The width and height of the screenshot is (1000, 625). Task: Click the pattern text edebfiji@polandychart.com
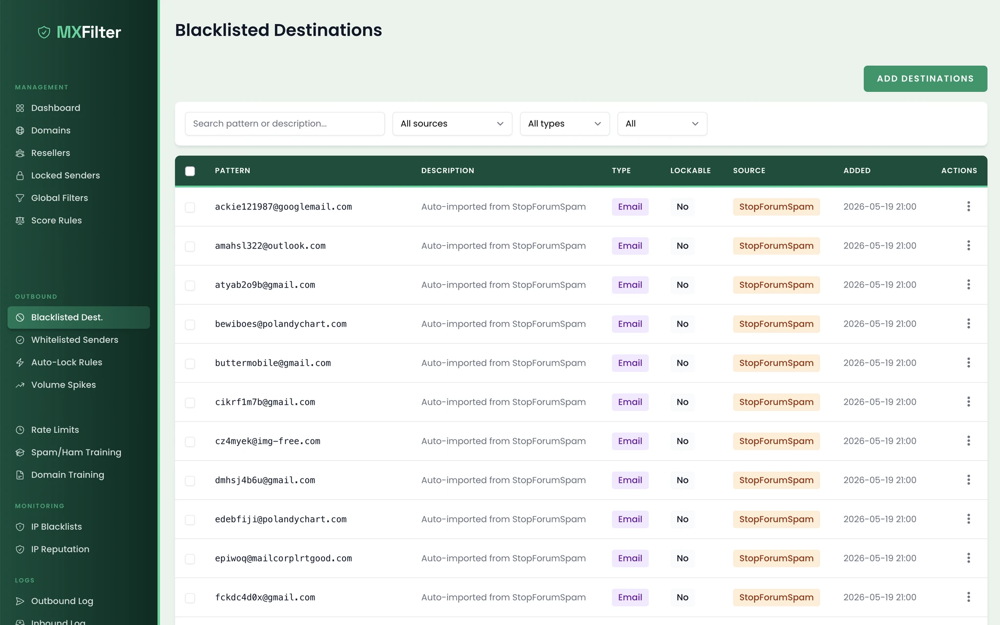(x=281, y=519)
